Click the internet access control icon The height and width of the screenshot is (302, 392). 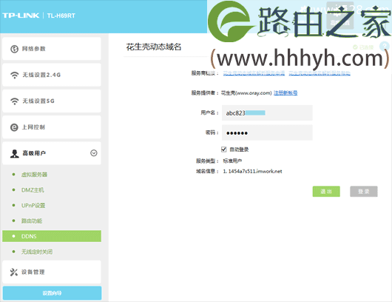click(14, 127)
